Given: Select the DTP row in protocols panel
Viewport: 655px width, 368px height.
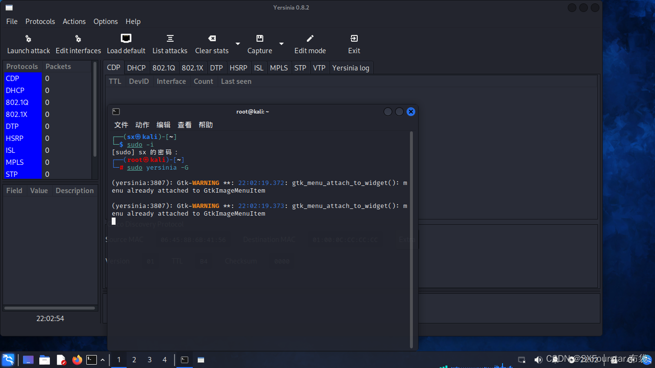Looking at the screenshot, I should (12, 126).
